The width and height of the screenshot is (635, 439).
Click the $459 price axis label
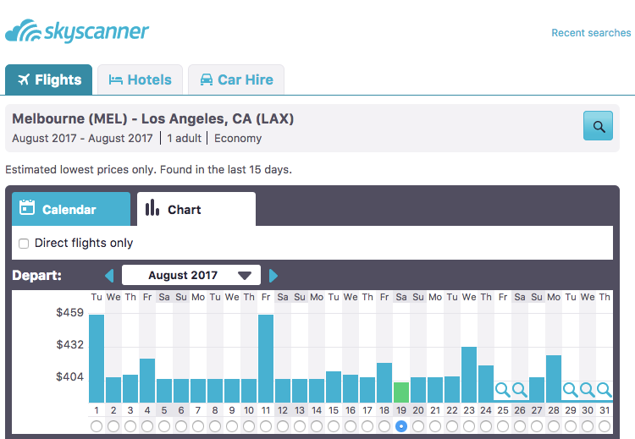coord(69,312)
